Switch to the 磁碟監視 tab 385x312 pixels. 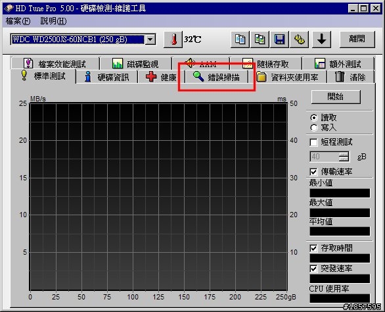[136, 64]
